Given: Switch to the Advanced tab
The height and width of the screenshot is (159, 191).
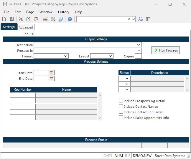Looking at the screenshot, I should pyautogui.click(x=26, y=27).
